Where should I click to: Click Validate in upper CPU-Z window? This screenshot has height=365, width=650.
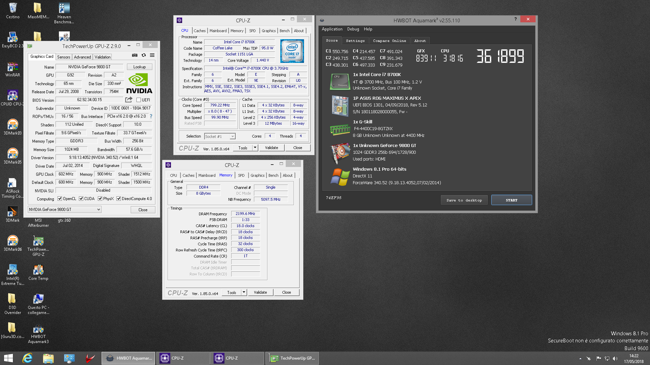(x=272, y=148)
